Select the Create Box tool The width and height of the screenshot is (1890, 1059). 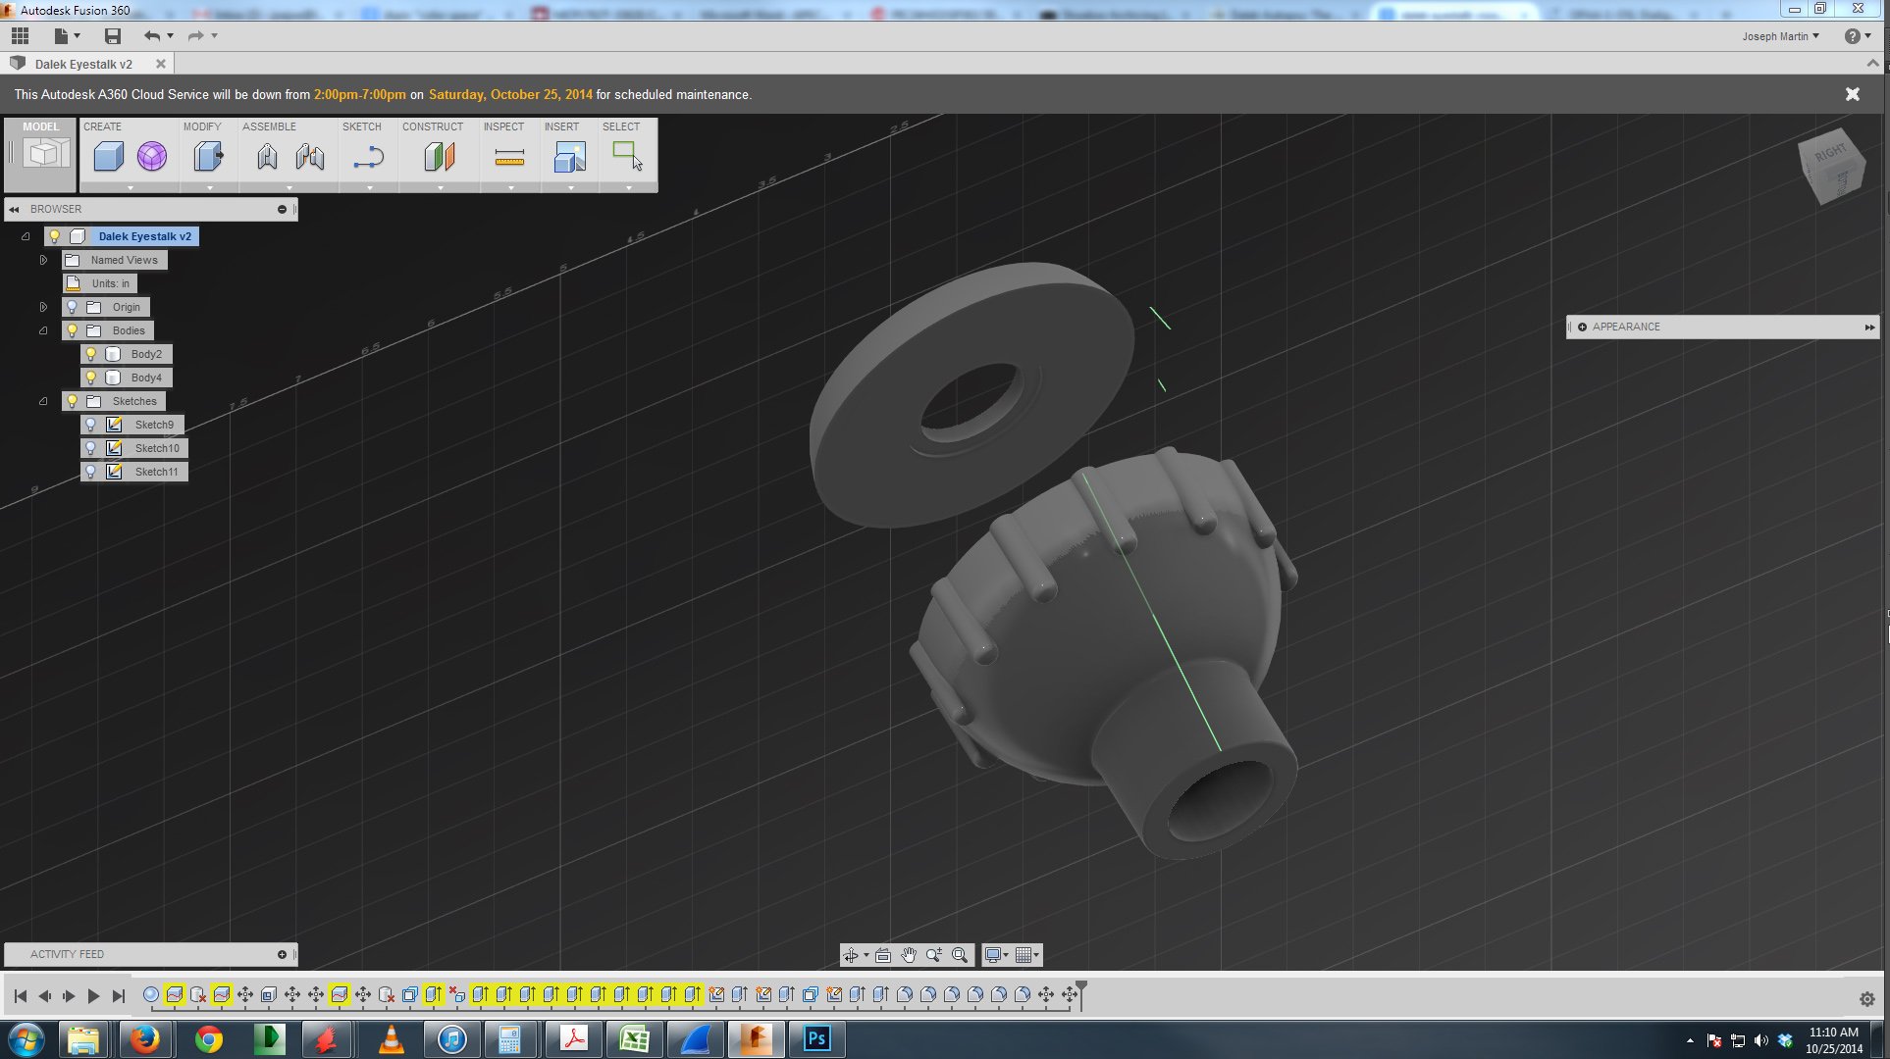(x=108, y=157)
